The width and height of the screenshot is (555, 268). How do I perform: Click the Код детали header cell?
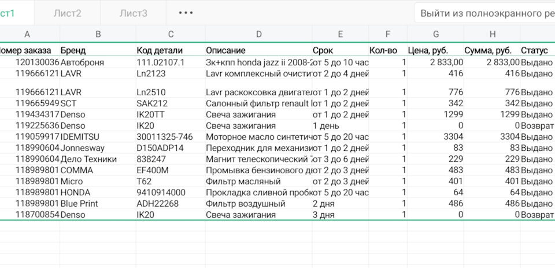click(171, 50)
